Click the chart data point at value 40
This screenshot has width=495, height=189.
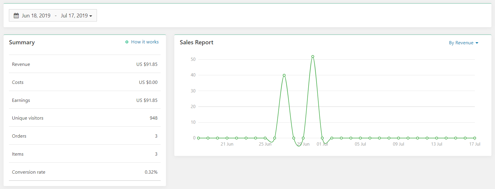(284, 75)
